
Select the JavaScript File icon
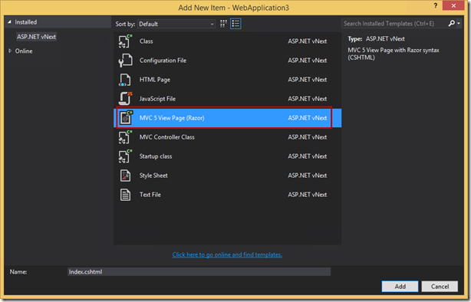click(x=126, y=98)
